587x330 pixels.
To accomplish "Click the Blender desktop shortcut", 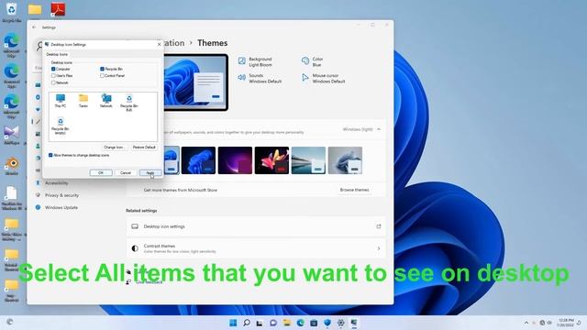I will (12, 166).
